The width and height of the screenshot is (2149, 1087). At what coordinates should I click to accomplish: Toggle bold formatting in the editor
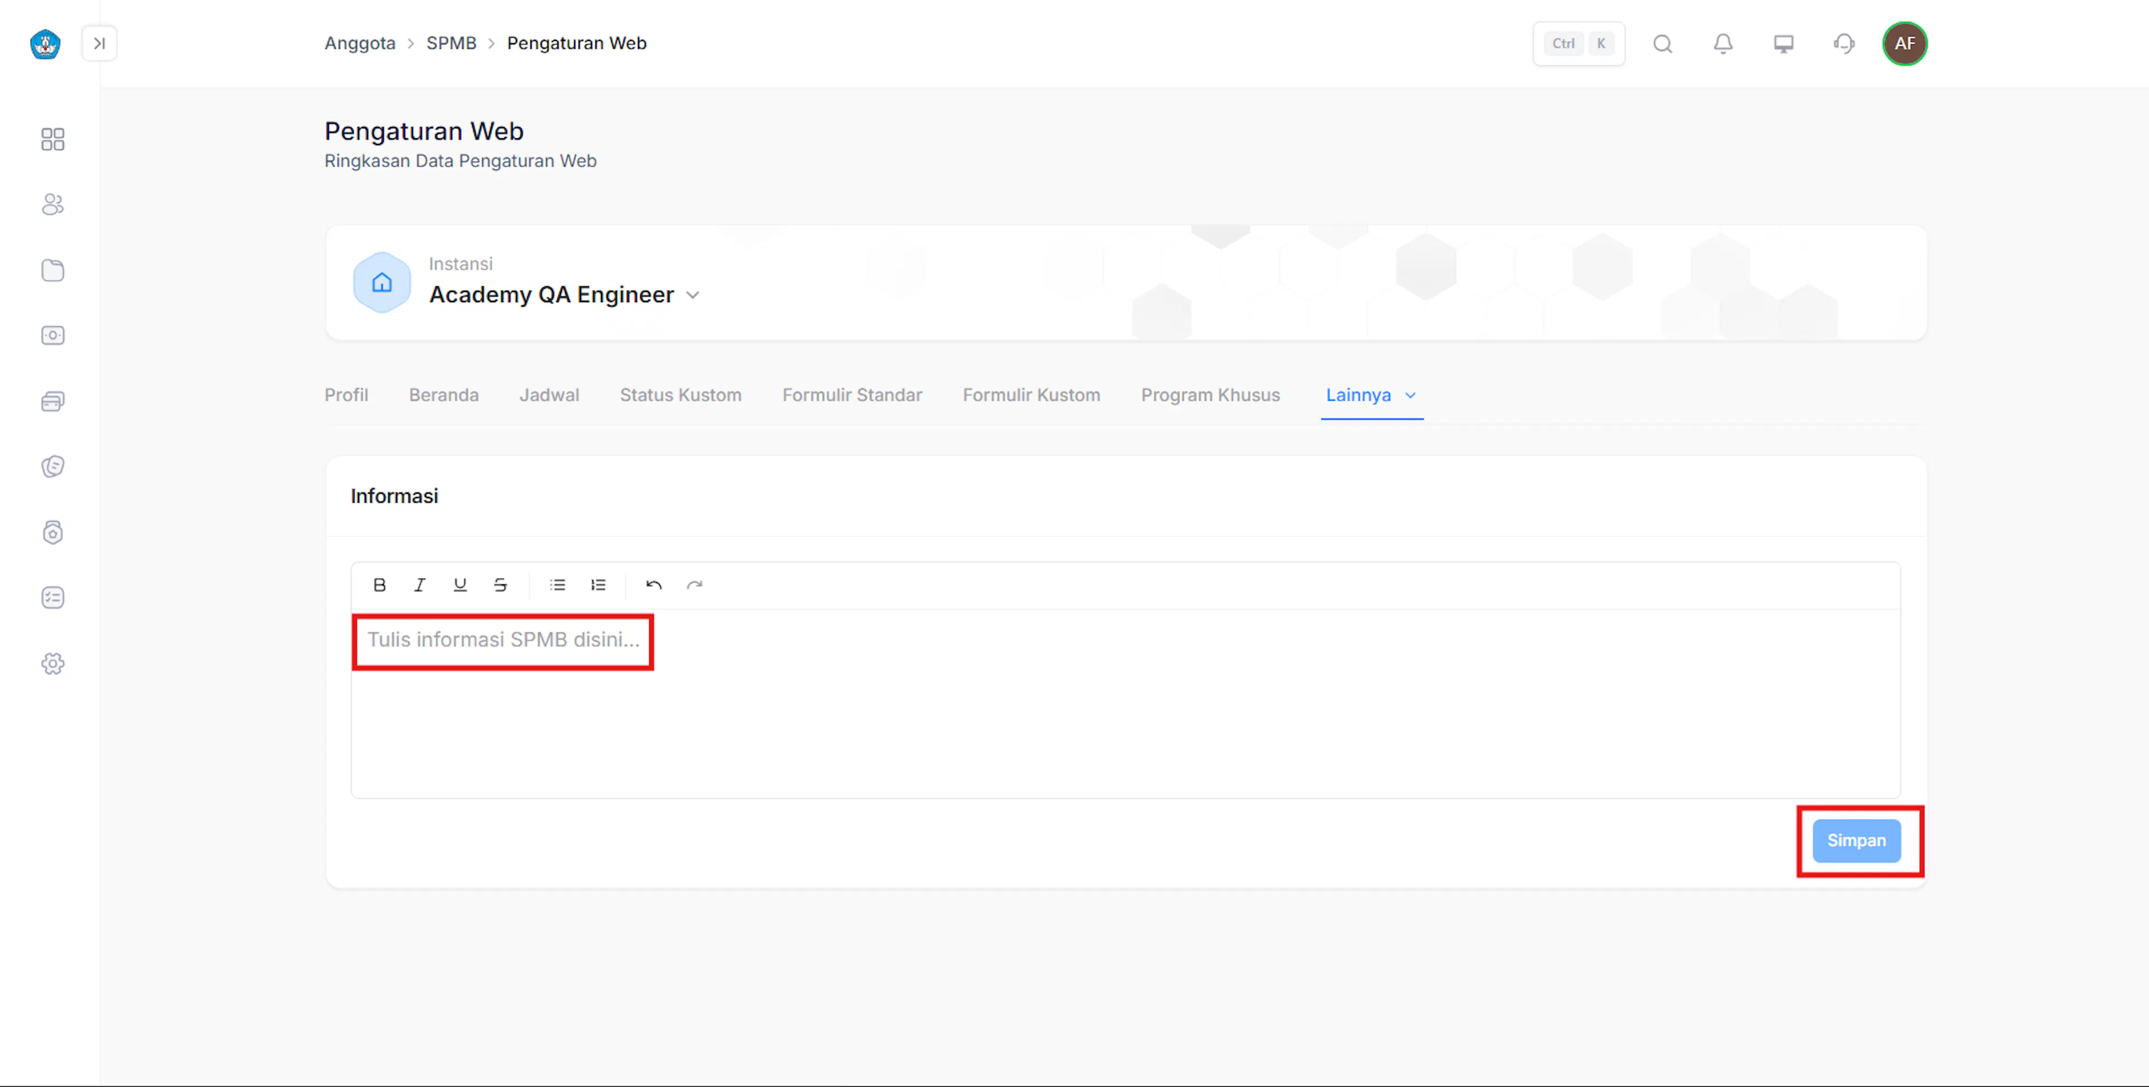379,585
